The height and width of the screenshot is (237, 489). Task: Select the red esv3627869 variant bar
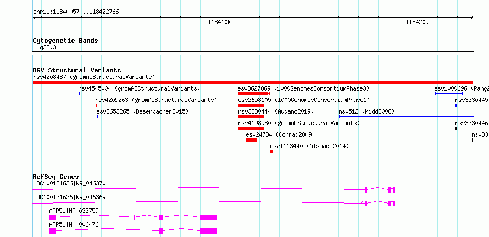253,94
